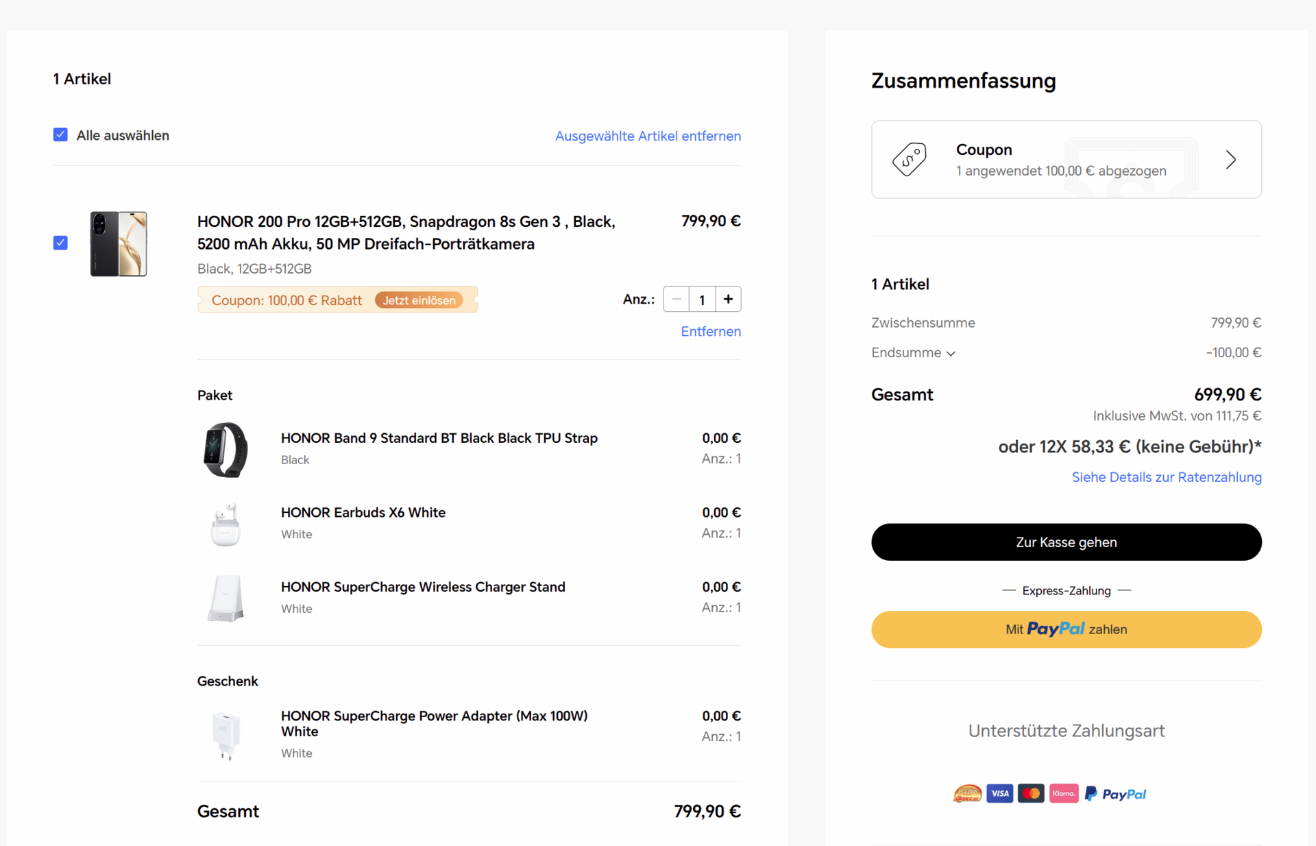Toggle the Alle auswählen checkbox
This screenshot has width=1316, height=846.
60,135
